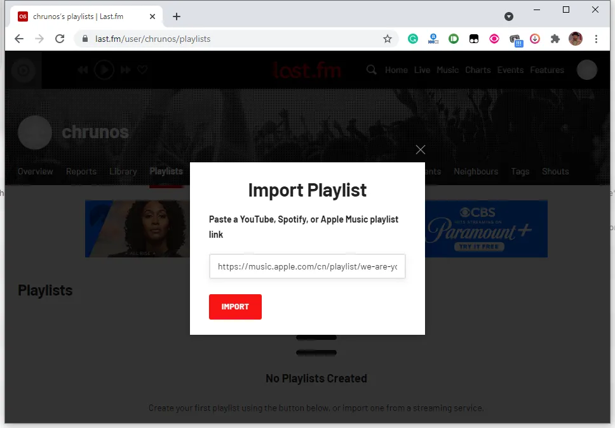
Task: Click the Last.fm search magnifier icon
Action: (x=372, y=70)
